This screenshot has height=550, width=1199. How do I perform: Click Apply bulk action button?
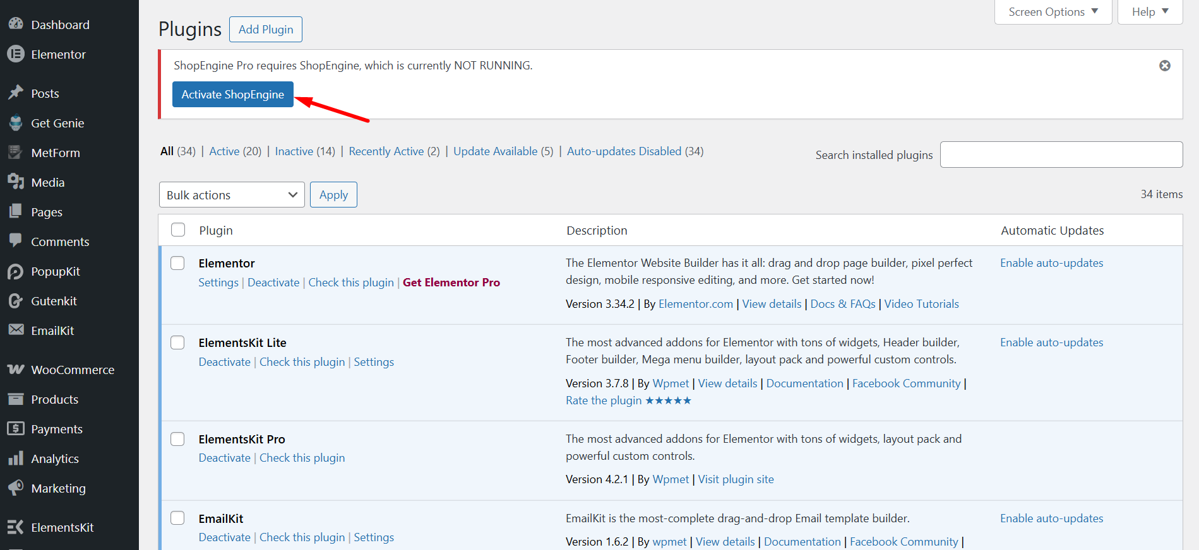coord(333,195)
